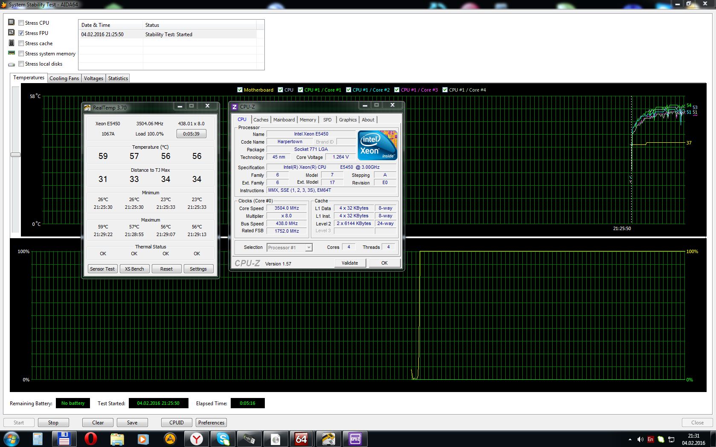716x447 pixels.
Task: Enable the Stress local disks checkbox
Action: tap(21, 64)
